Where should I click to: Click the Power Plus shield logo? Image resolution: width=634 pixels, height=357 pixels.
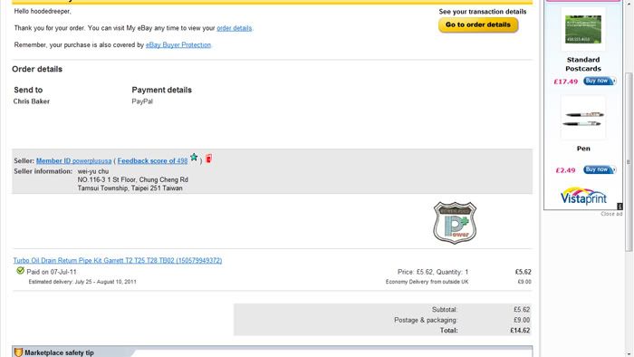455,223
